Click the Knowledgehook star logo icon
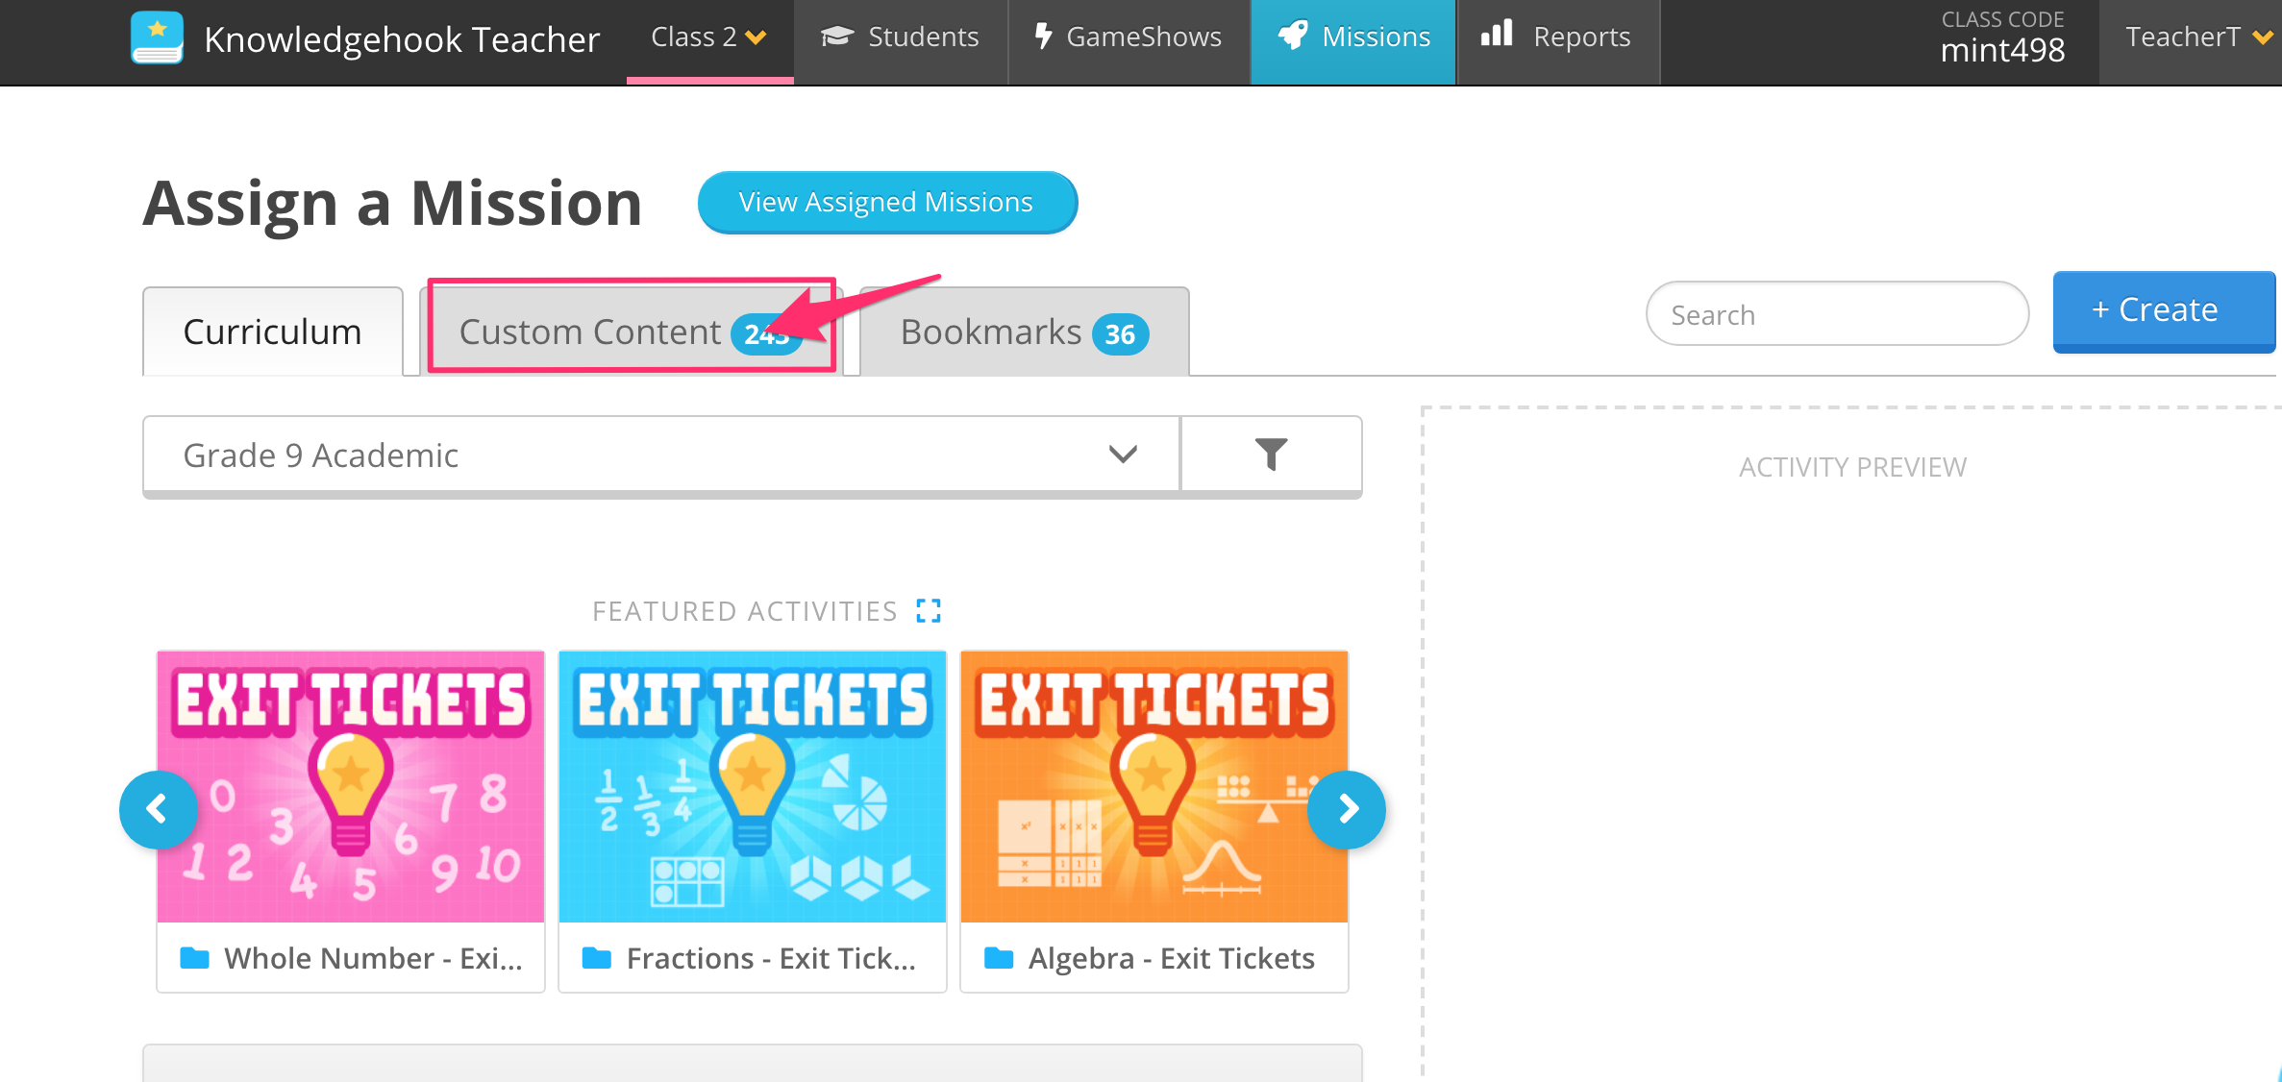Image resolution: width=2282 pixels, height=1082 pixels. pos(157,38)
